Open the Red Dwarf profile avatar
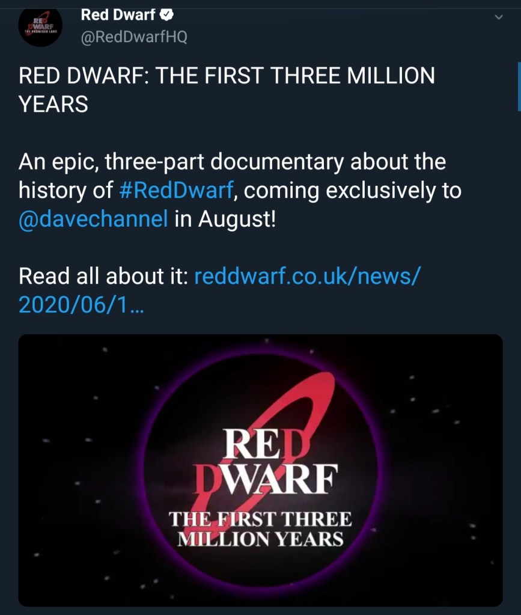Viewport: 521px width, 615px height. click(40, 26)
